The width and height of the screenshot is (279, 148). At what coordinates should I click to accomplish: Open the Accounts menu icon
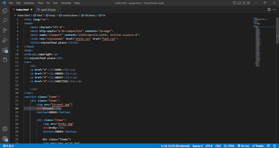tap(5, 129)
